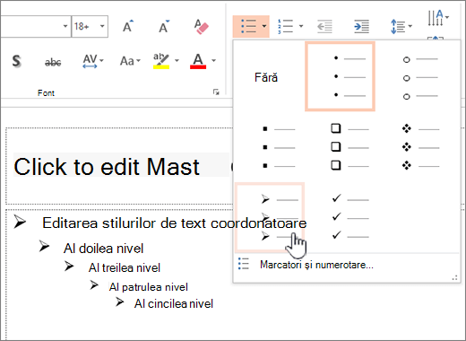This screenshot has width=466, height=341.
Task: Open text direction dropdown
Action: tap(438, 18)
